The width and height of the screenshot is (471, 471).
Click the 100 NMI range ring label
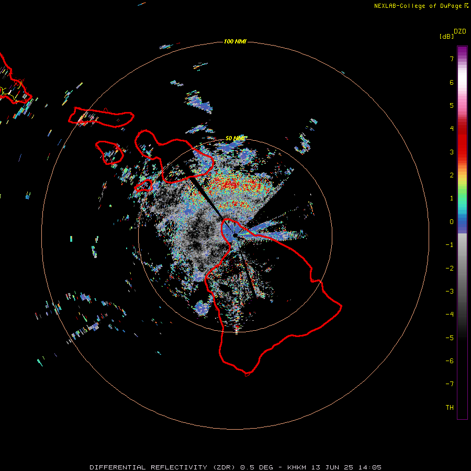235,41
